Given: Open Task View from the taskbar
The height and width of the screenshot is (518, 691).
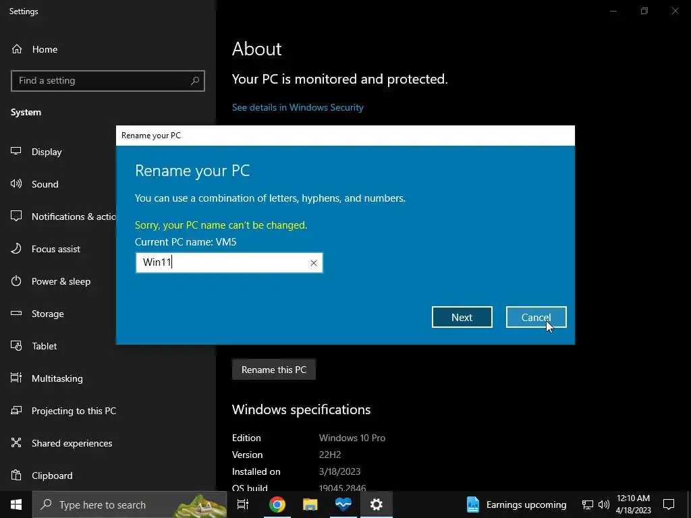Looking at the screenshot, I should pos(243,505).
